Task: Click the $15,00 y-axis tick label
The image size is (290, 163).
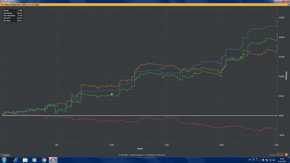Action: [x=282, y=57]
